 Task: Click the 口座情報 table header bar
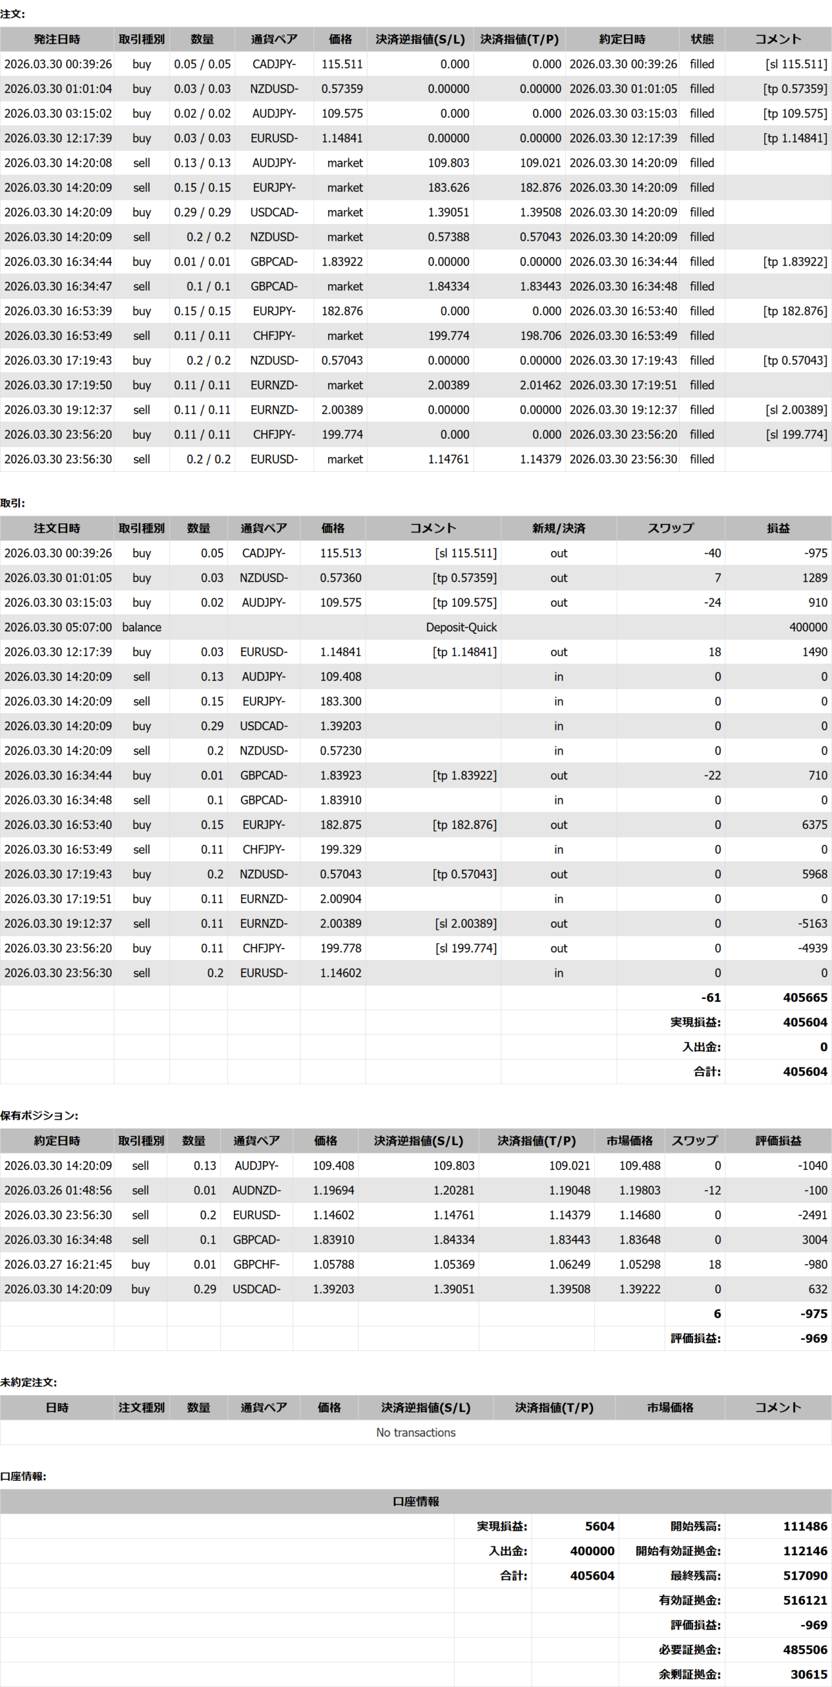[x=416, y=1501]
